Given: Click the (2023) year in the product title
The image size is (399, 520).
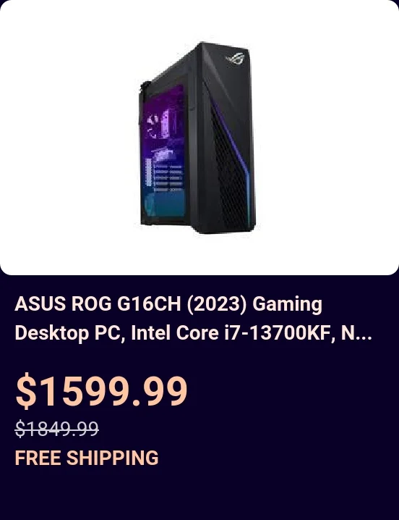Looking at the screenshot, I should (x=218, y=303).
